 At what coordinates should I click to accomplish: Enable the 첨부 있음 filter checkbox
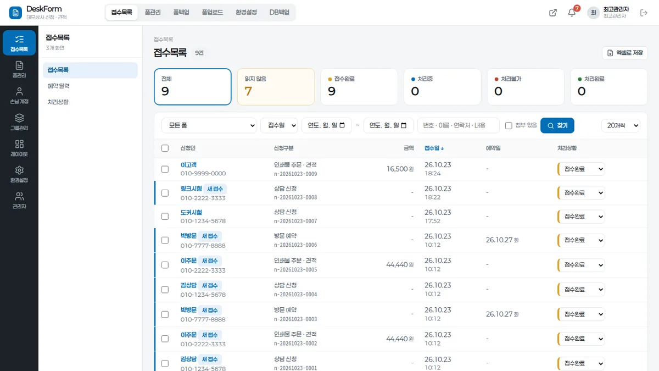tap(509, 125)
